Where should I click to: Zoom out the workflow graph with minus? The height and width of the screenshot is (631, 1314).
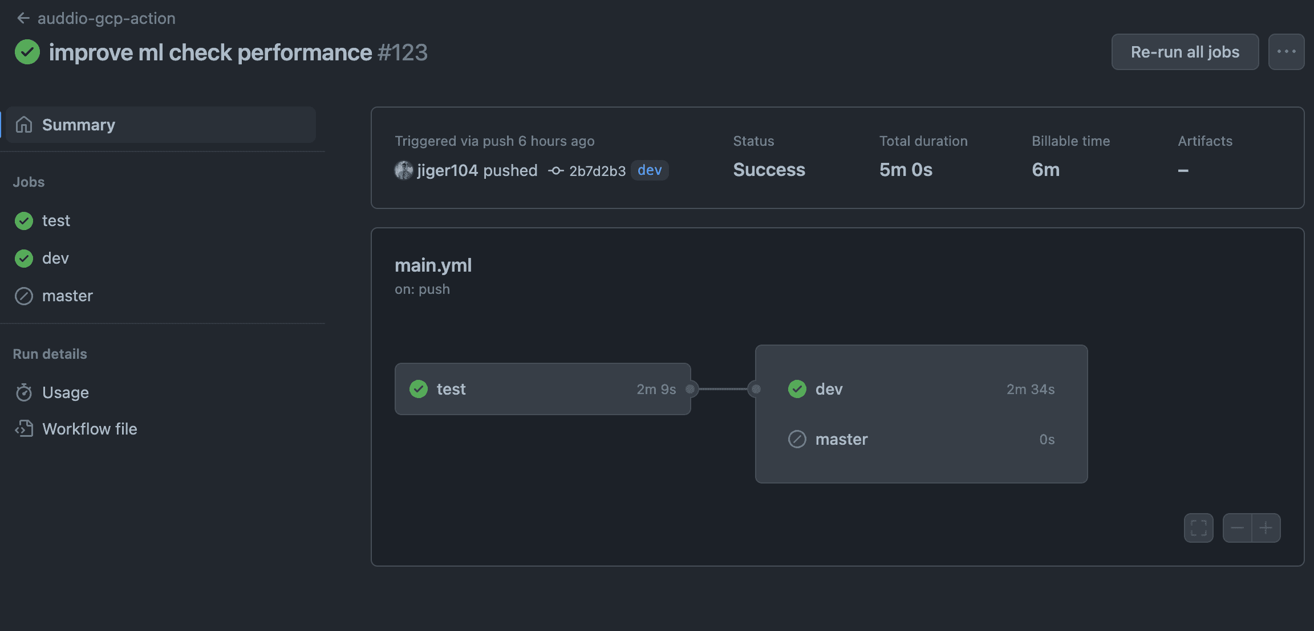tap(1237, 528)
